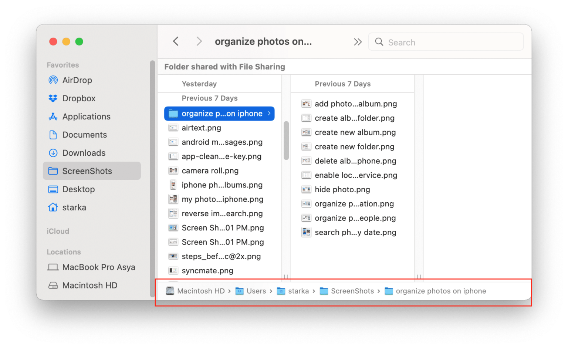This screenshot has width=568, height=348.
Task: Open Macintosh HD under Locations
Action: [x=89, y=285]
